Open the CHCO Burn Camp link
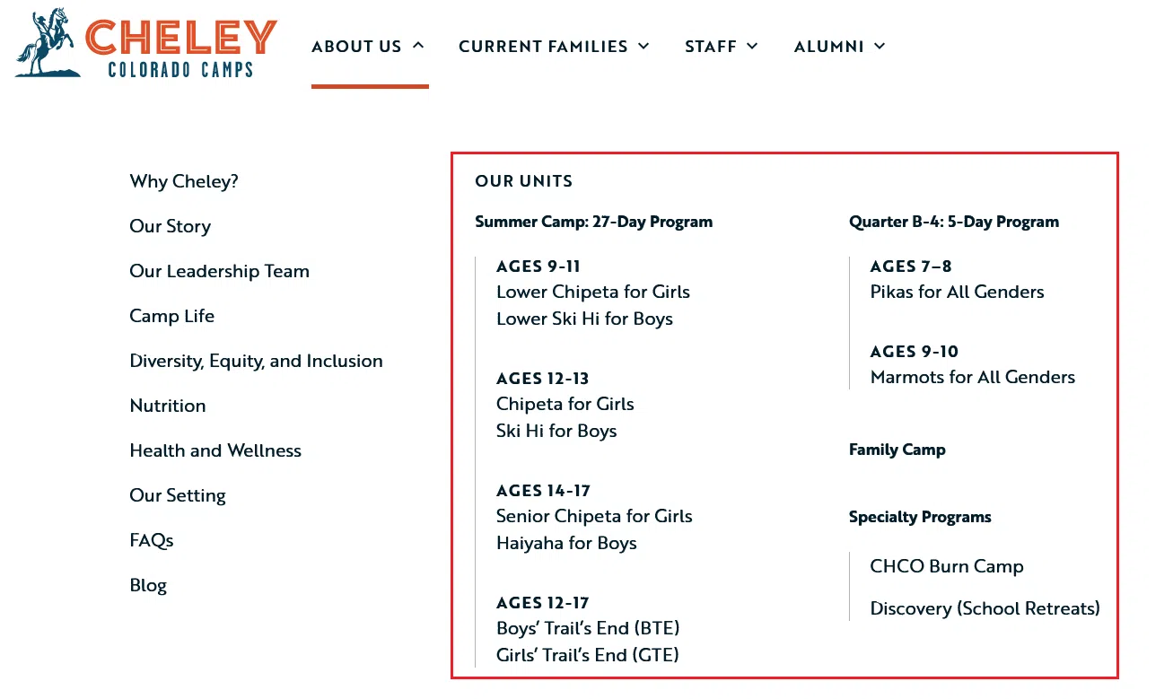1173x699 pixels. [947, 566]
